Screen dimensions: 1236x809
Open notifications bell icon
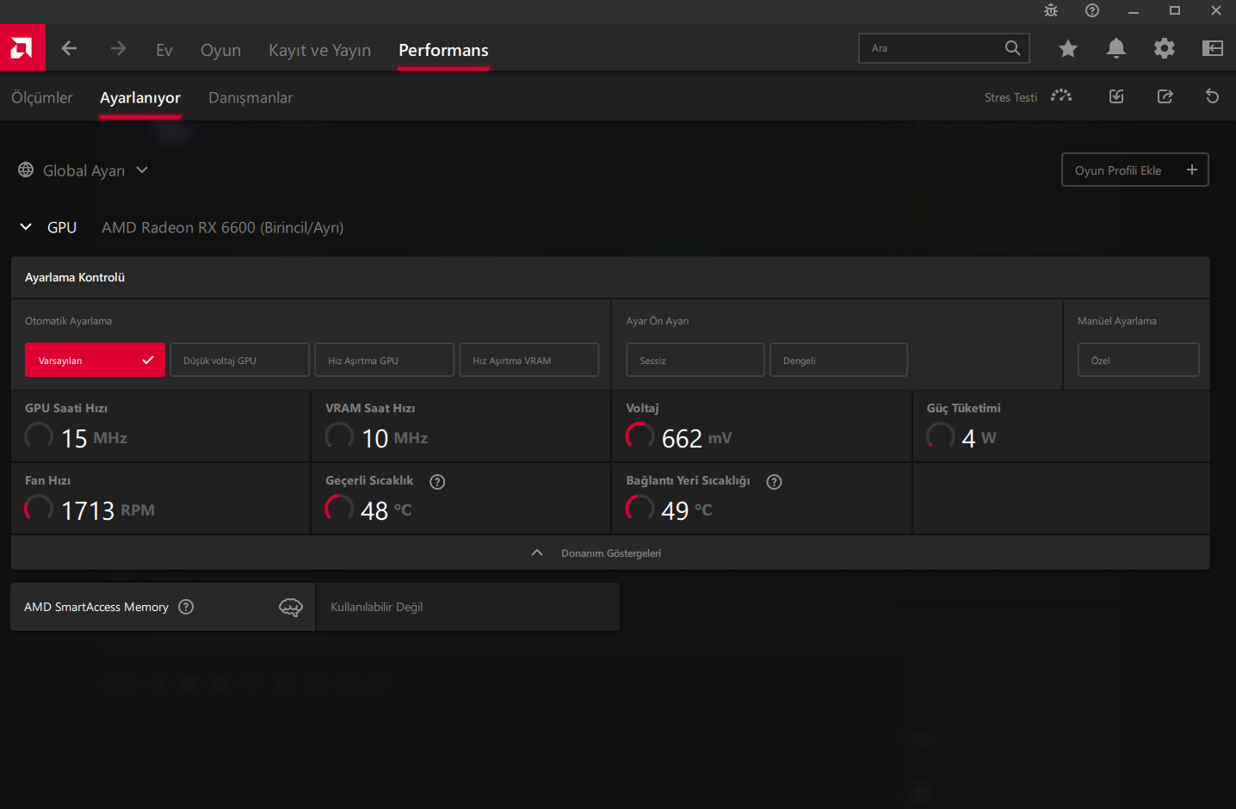coord(1116,48)
